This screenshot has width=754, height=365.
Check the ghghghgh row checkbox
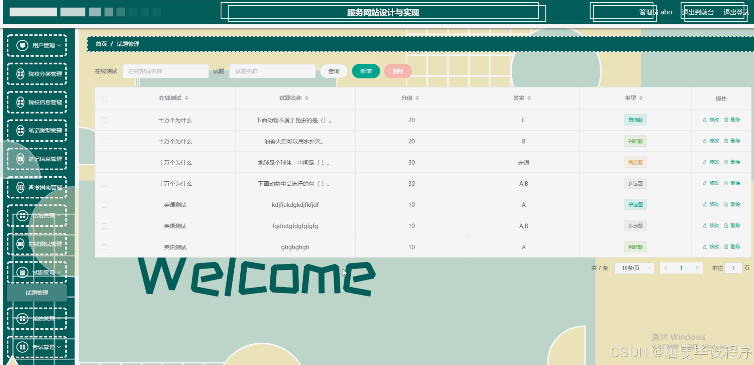coord(105,247)
